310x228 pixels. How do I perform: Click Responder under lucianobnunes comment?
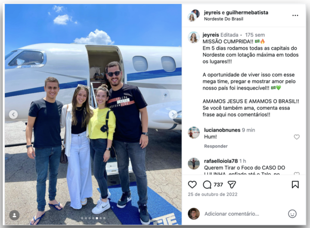(216, 146)
